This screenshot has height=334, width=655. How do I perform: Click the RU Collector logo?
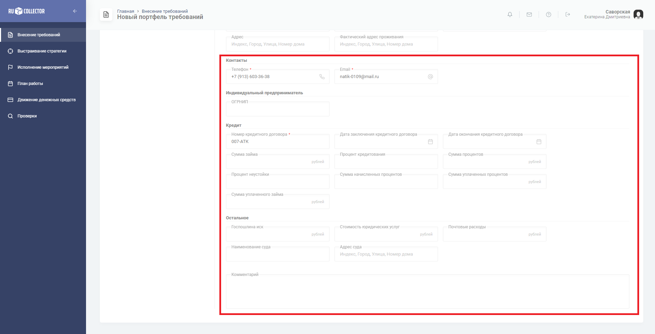[27, 11]
